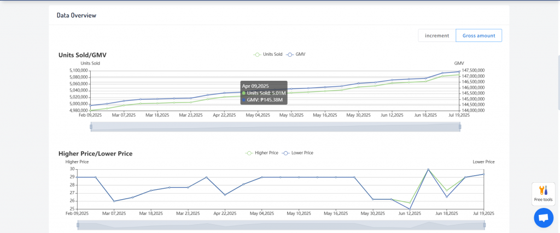Click the 5,100,000 axis value

[79, 70]
